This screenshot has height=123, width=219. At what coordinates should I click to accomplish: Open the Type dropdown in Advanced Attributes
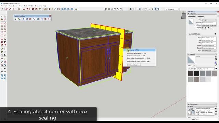pos(209,51)
